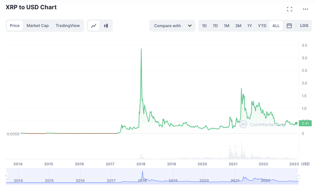Switch to the TradingView tab

68,26
